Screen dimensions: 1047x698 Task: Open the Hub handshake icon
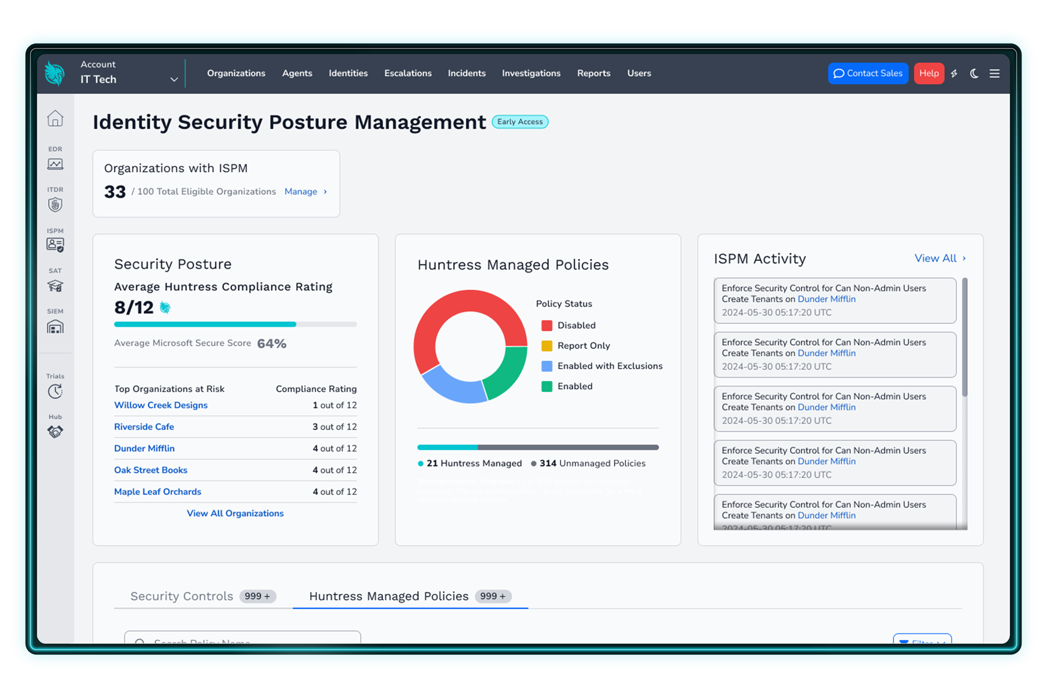point(55,432)
